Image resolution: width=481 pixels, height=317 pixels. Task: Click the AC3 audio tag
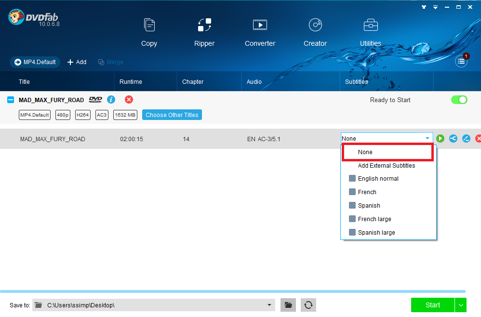point(102,115)
